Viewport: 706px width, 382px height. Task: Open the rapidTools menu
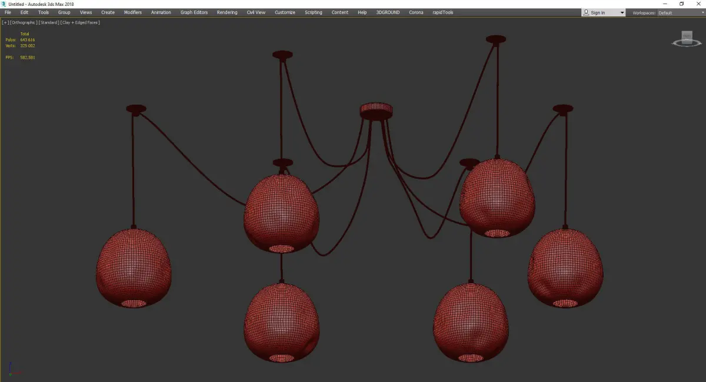[444, 12]
